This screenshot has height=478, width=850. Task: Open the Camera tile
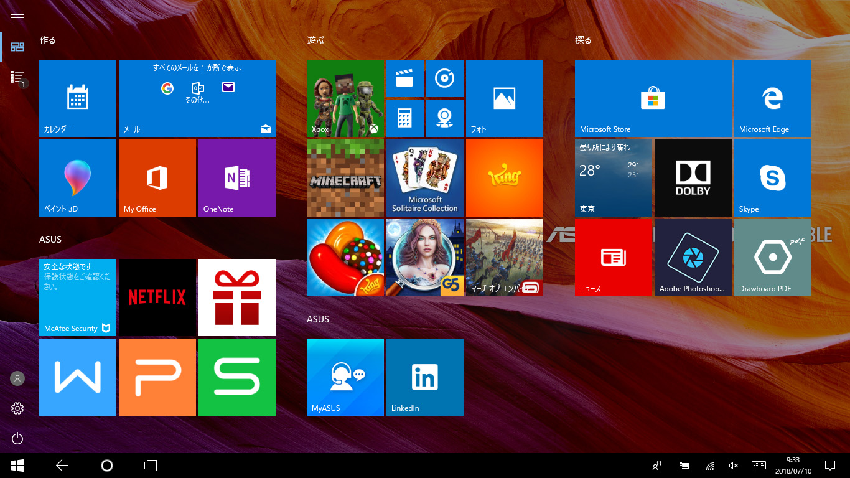point(445,118)
